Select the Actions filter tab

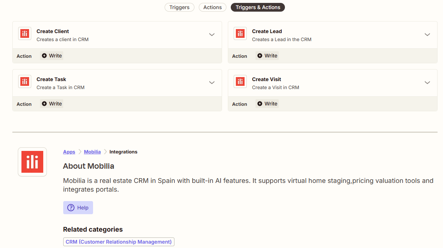click(213, 7)
